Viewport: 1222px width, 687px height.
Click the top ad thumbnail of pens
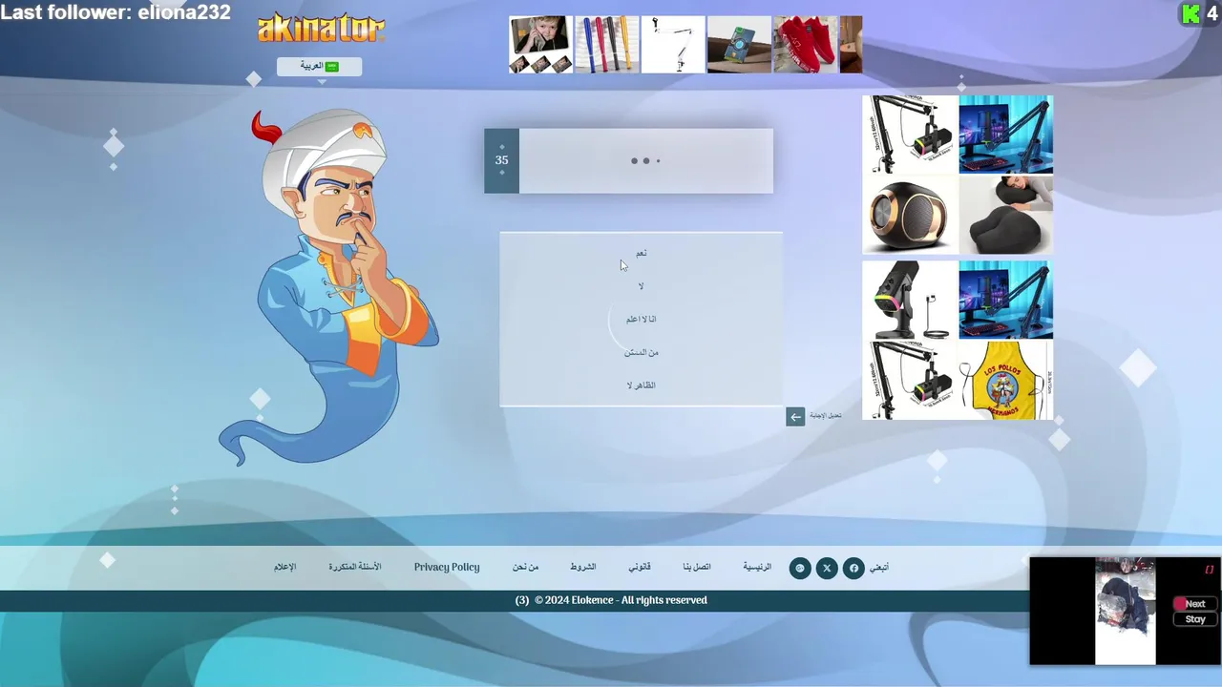[x=607, y=44]
